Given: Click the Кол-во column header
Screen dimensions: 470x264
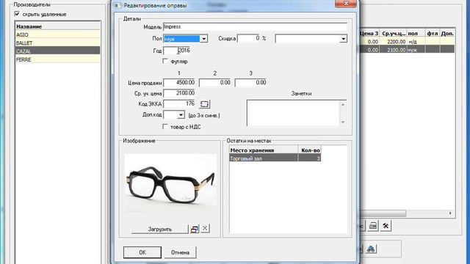Looking at the screenshot, I should pyautogui.click(x=309, y=150).
